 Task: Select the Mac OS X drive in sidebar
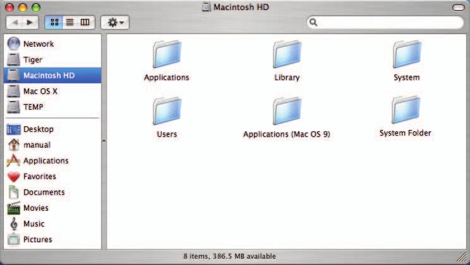pos(53,91)
